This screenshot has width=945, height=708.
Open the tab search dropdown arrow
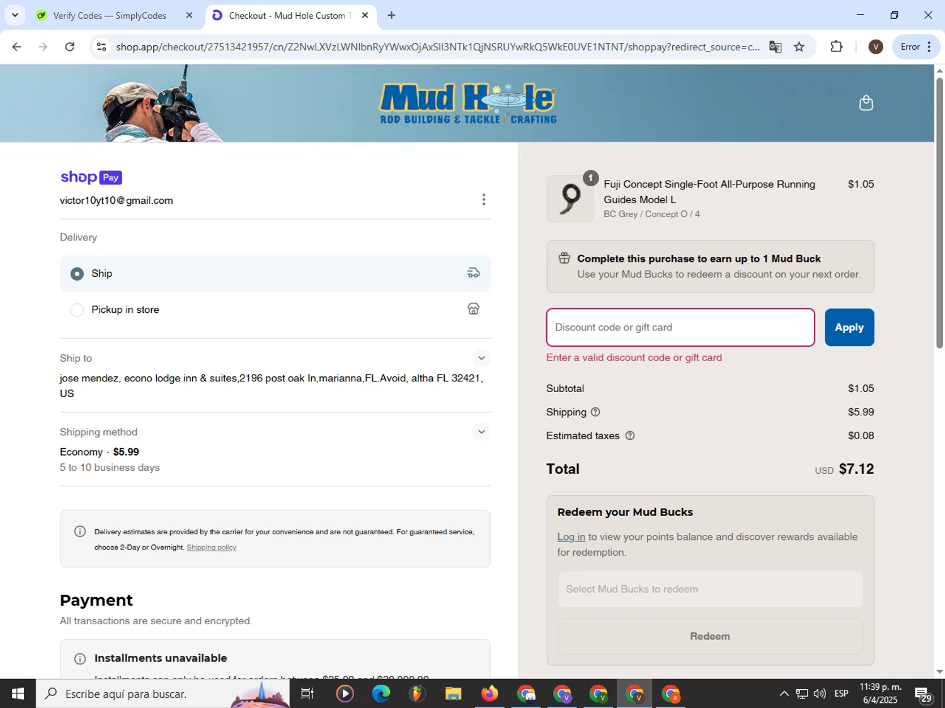[15, 15]
